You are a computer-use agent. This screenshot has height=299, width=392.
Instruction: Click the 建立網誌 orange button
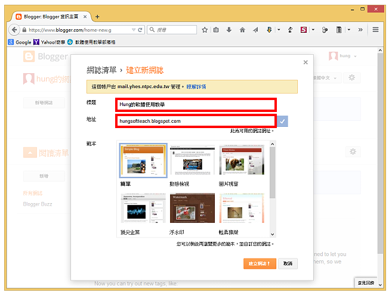(260, 263)
